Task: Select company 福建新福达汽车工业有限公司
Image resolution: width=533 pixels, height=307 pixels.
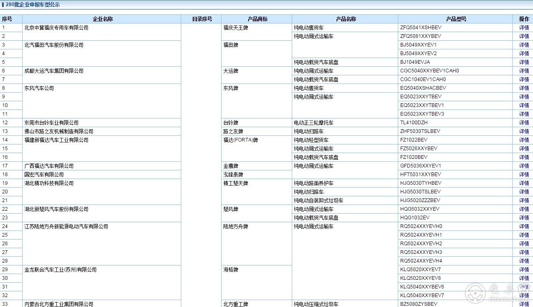Action: (x=56, y=140)
